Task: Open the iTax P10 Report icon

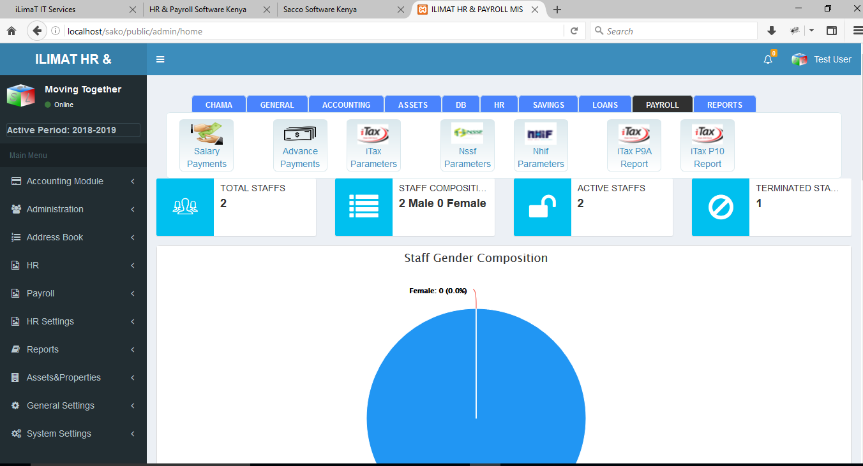Action: (707, 145)
